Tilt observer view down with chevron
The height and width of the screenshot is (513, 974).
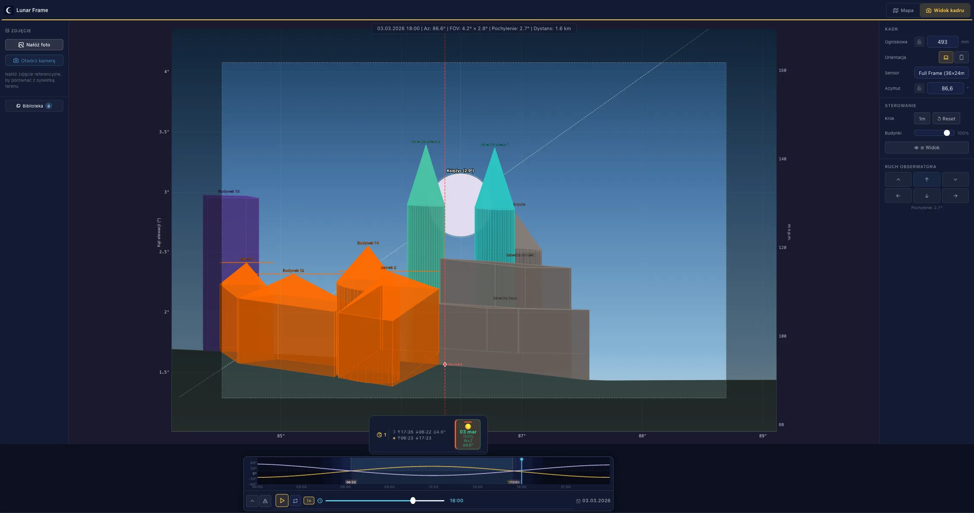pos(955,179)
